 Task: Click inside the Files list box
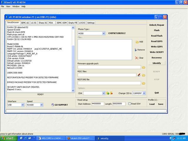click(x=105, y=50)
